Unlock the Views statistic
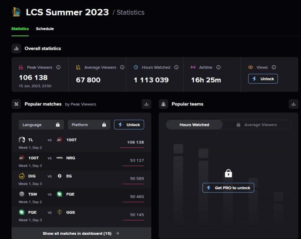The width and height of the screenshot is (301, 239). (x=263, y=79)
